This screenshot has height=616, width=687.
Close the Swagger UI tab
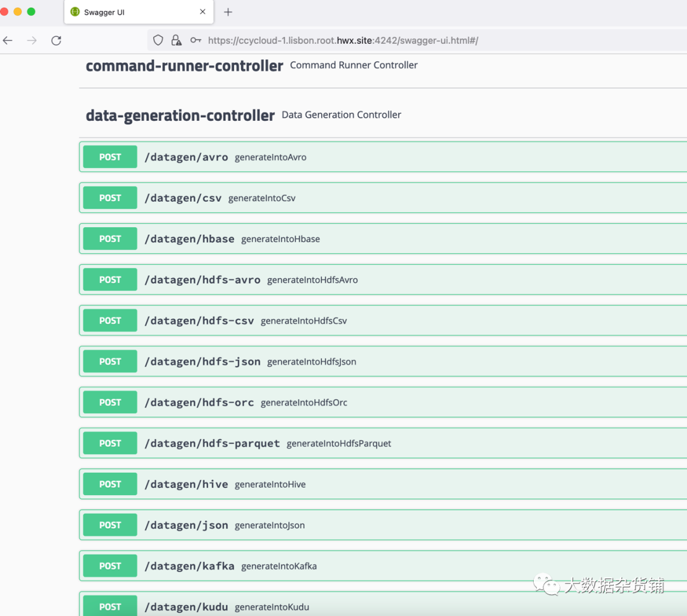click(x=202, y=12)
